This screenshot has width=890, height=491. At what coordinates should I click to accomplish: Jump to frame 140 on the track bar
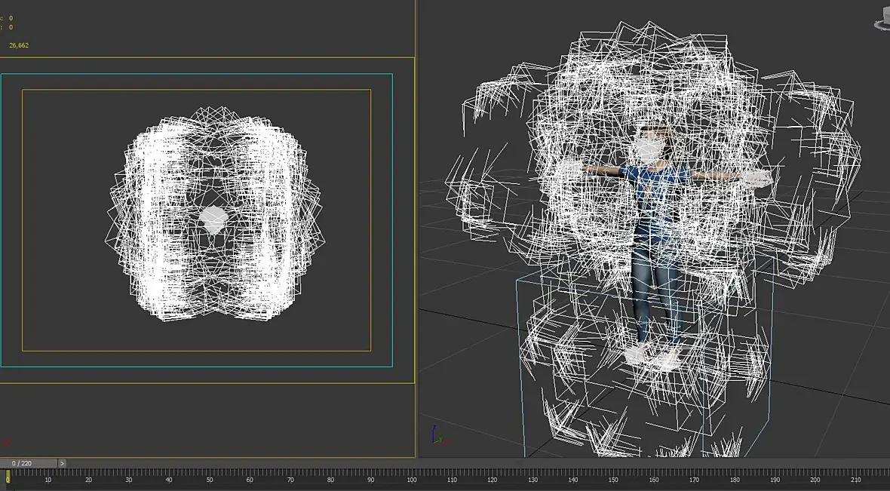[x=573, y=480]
